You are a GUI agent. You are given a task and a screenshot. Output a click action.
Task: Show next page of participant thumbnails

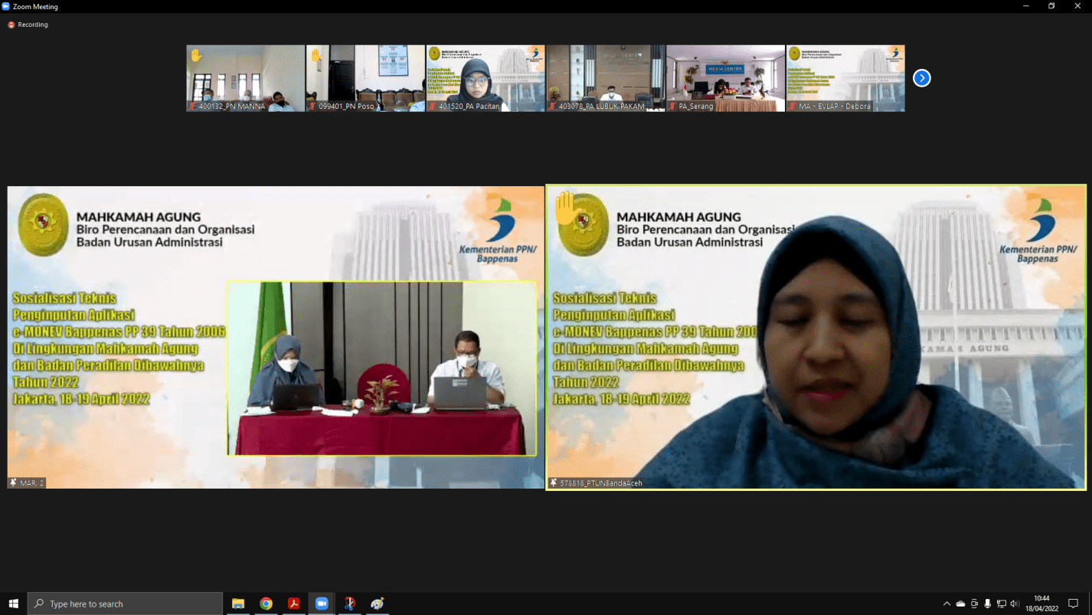[921, 78]
